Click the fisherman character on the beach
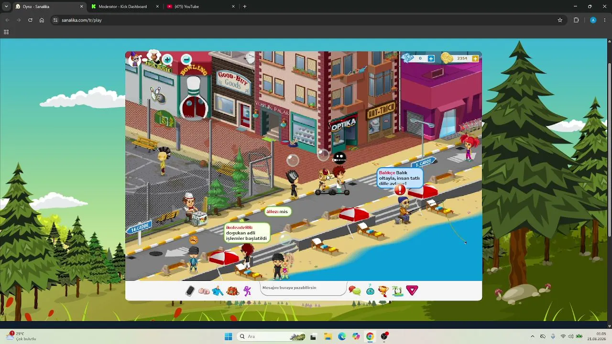Screen dimensions: 612x344 pyautogui.click(x=404, y=210)
